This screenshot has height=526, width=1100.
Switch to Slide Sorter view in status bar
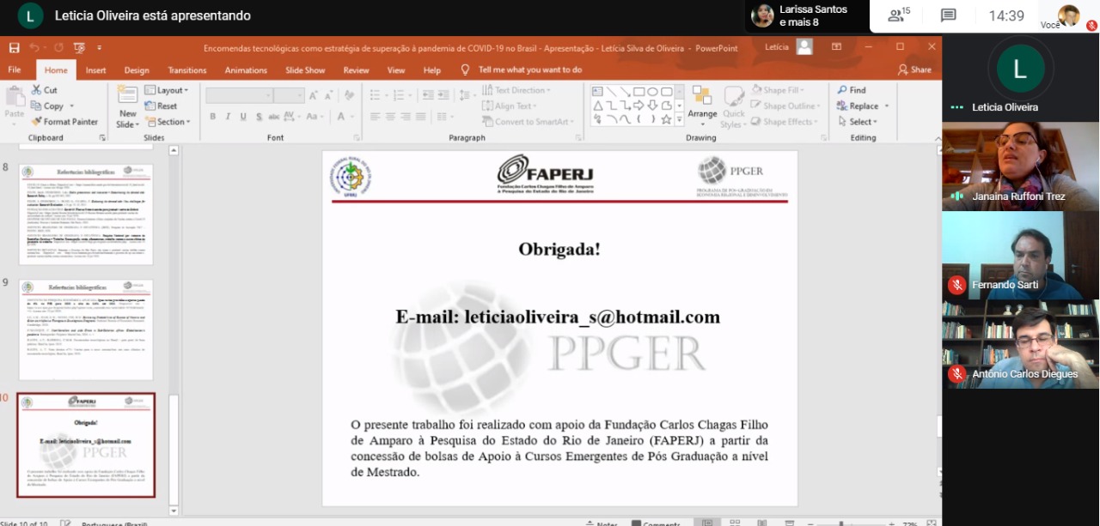click(x=736, y=523)
